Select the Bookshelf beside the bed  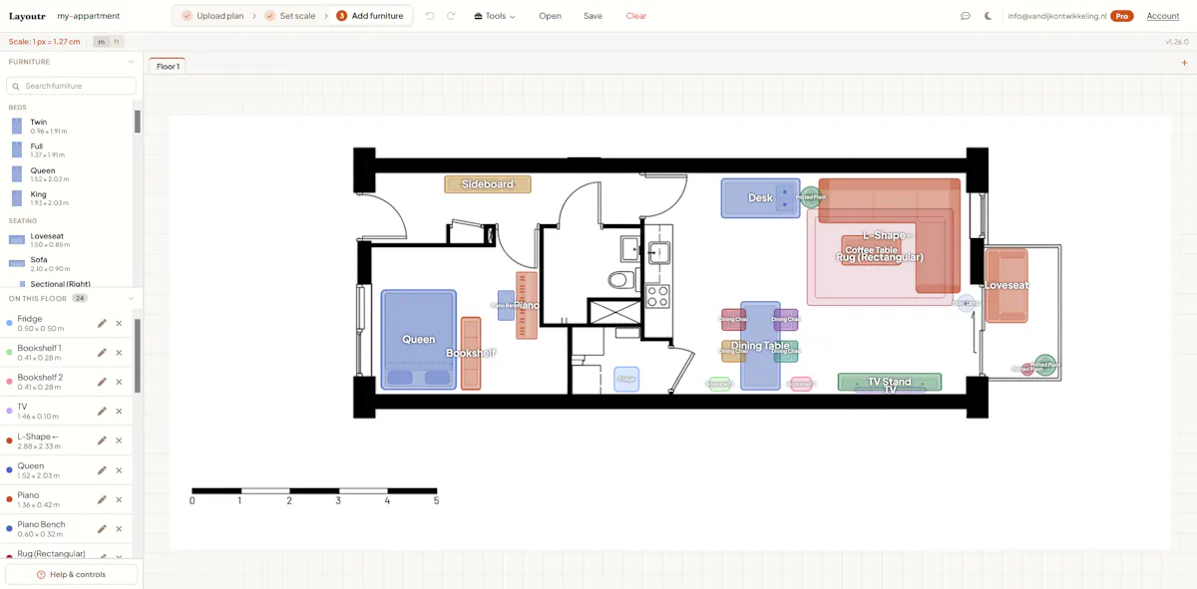(471, 353)
